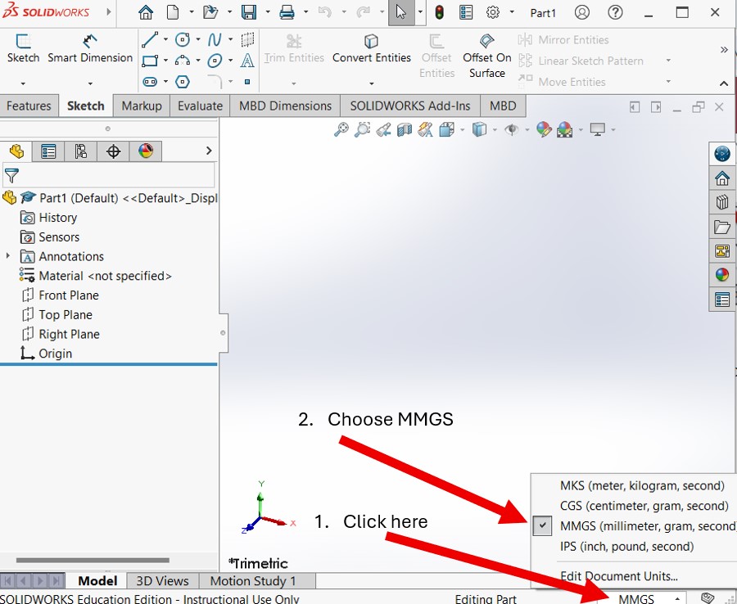Select the sketch Point tool

click(247, 82)
